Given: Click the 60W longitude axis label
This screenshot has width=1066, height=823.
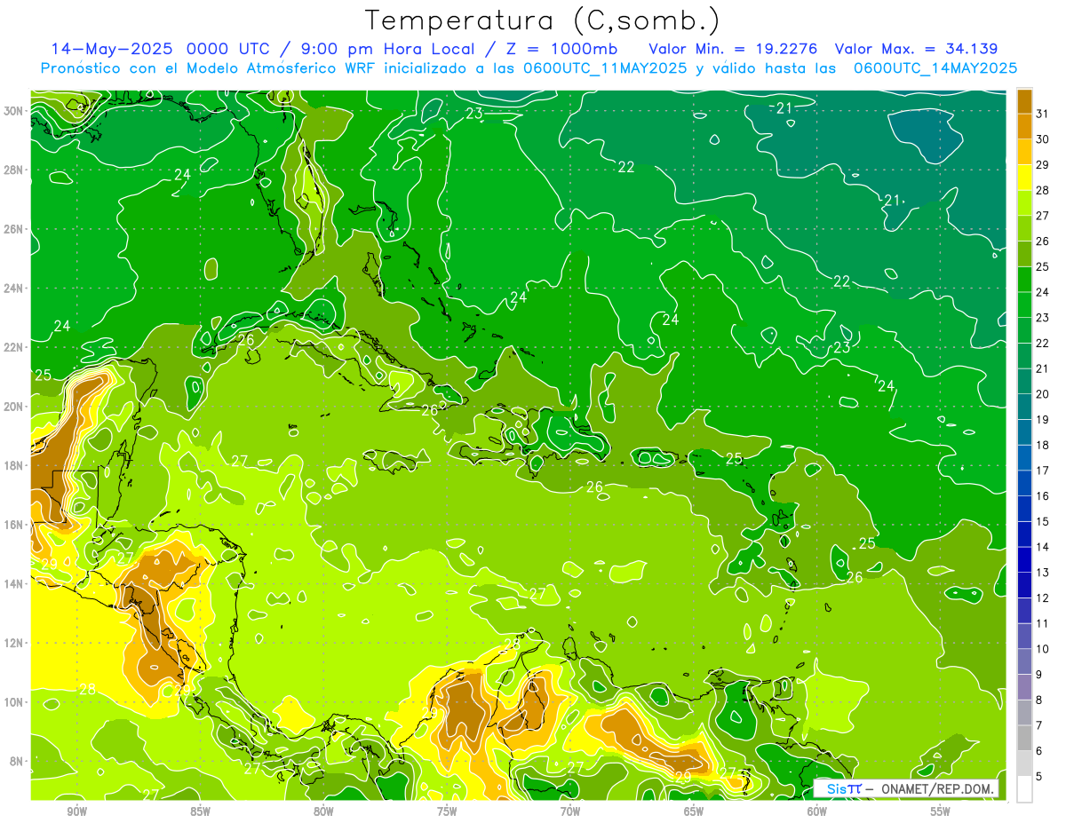Looking at the screenshot, I should (817, 811).
